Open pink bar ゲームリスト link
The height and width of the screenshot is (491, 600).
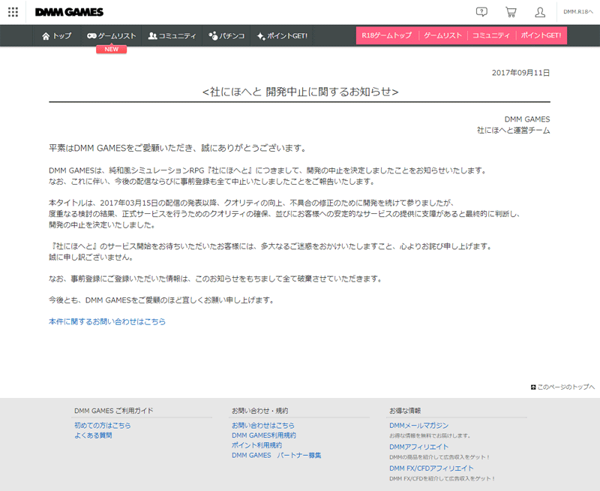coord(442,35)
